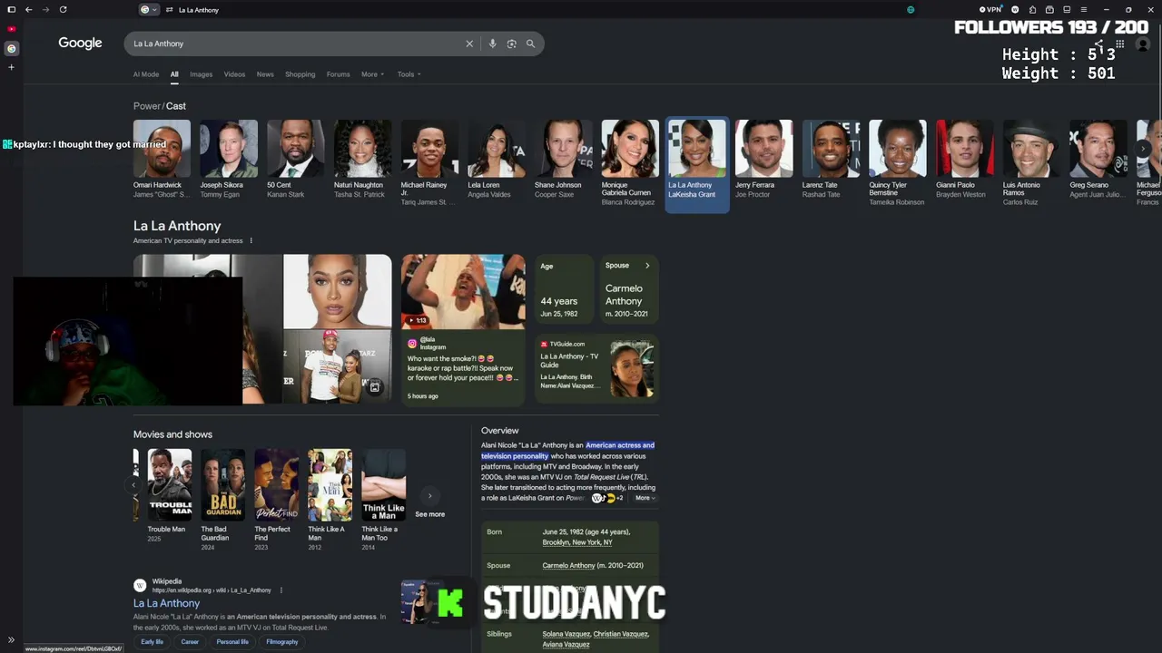Open the VPN indicator in the toolbar
The width and height of the screenshot is (1162, 653).
(989, 10)
